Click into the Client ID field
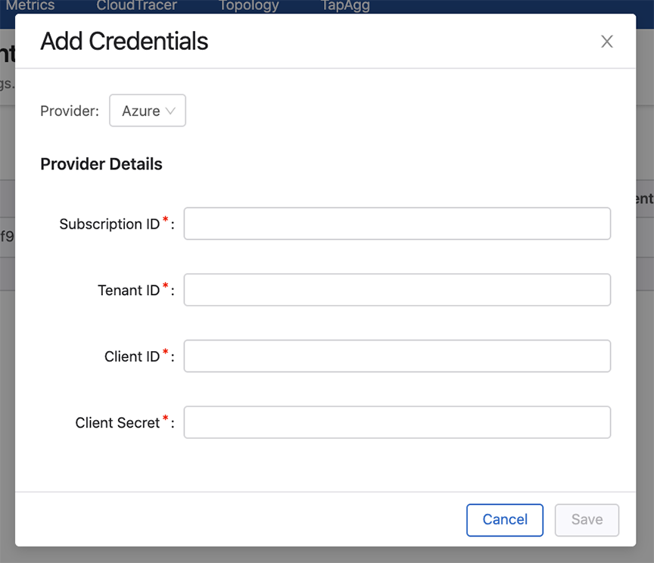 click(x=397, y=356)
